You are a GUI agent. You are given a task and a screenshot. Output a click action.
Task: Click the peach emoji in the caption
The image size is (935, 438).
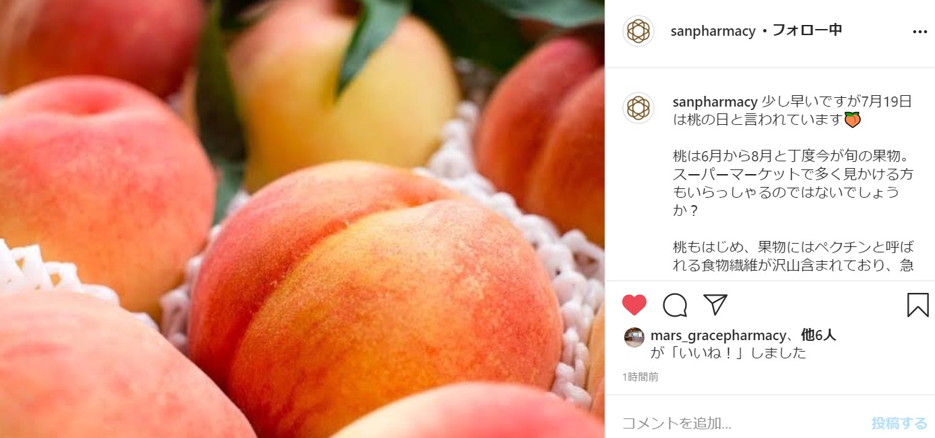853,120
